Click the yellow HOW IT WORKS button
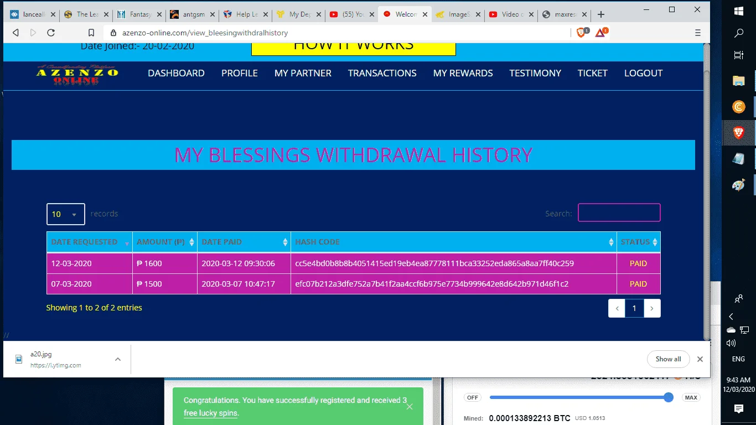This screenshot has width=756, height=425. point(354,49)
